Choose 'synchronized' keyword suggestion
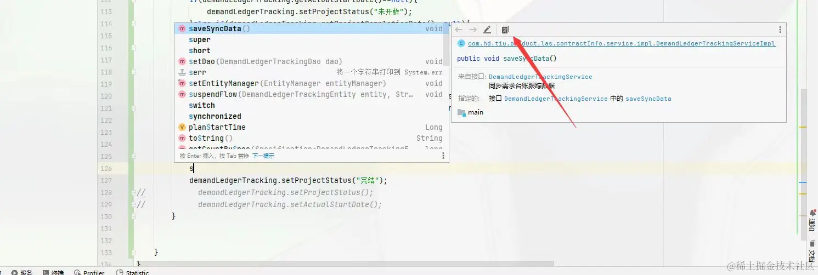Image resolution: width=818 pixels, height=275 pixels. (311, 116)
